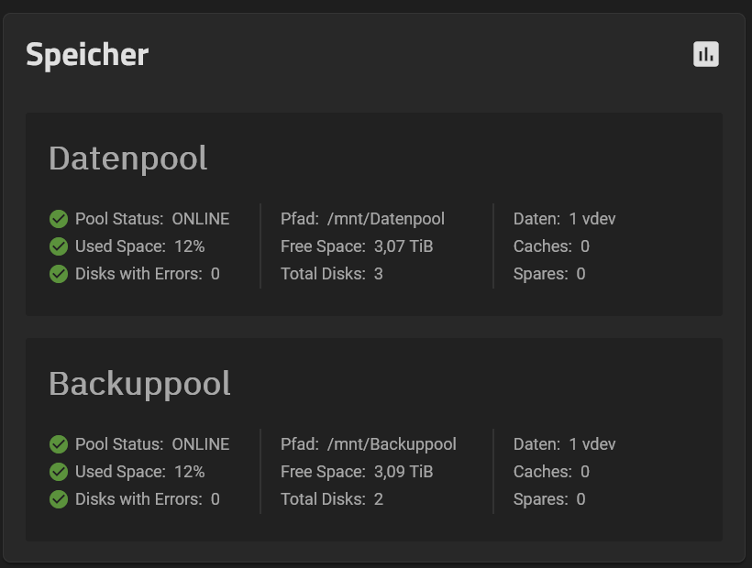Click Backuppool Used Space green checkmark
The height and width of the screenshot is (568, 752).
59,472
